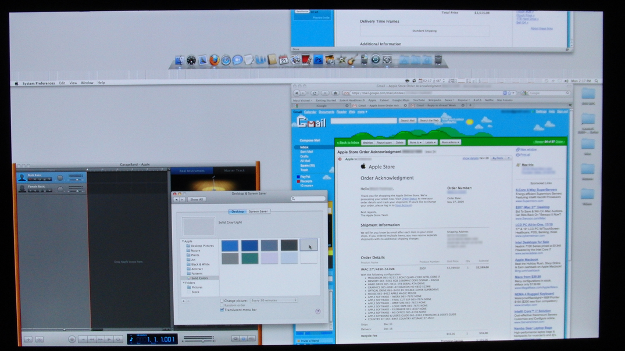The image size is (625, 351).
Task: Select the Male Basic track in GarageBand
Action: click(51, 177)
